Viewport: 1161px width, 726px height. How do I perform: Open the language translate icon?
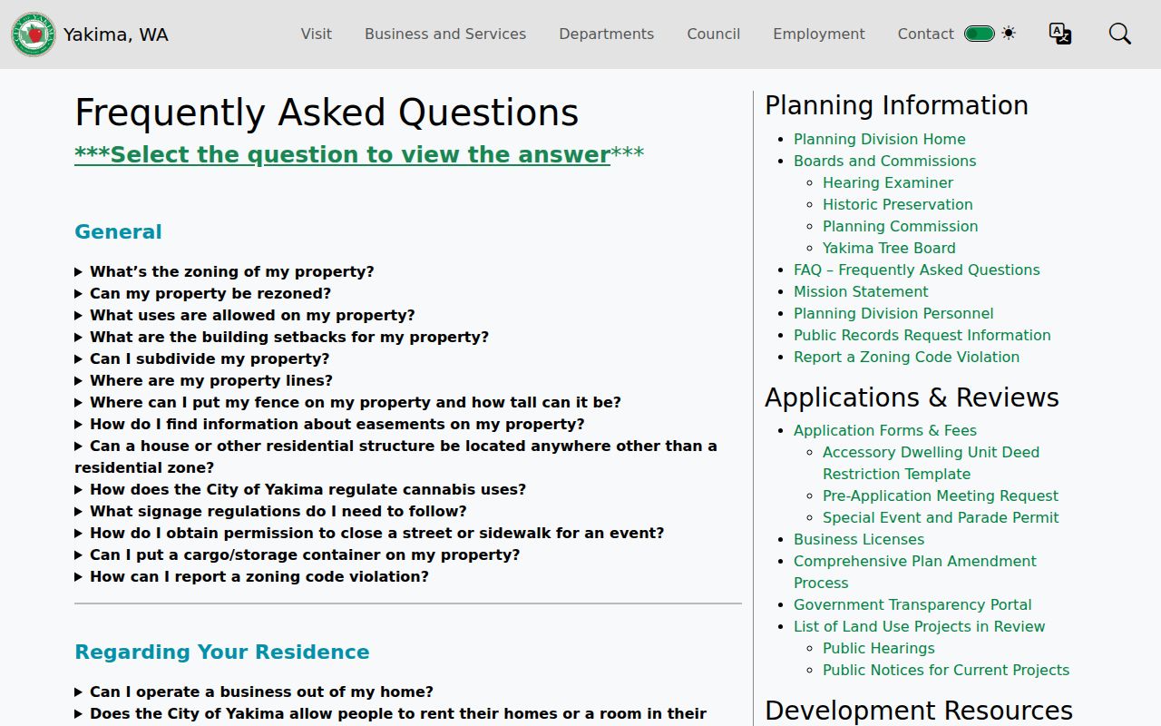1060,34
